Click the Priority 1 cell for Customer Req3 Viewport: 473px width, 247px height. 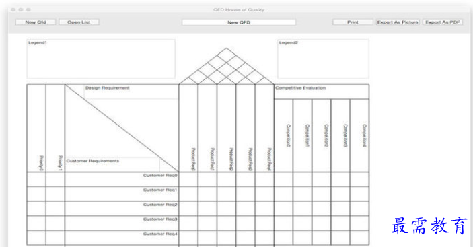pyautogui.click(x=55, y=223)
